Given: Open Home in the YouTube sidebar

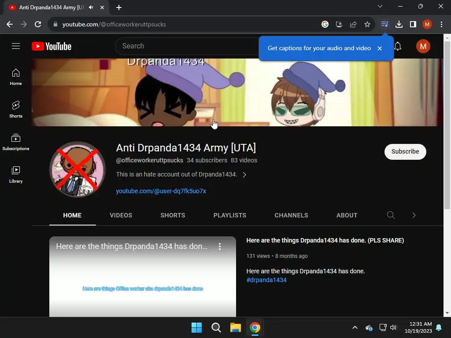Looking at the screenshot, I should (x=16, y=77).
